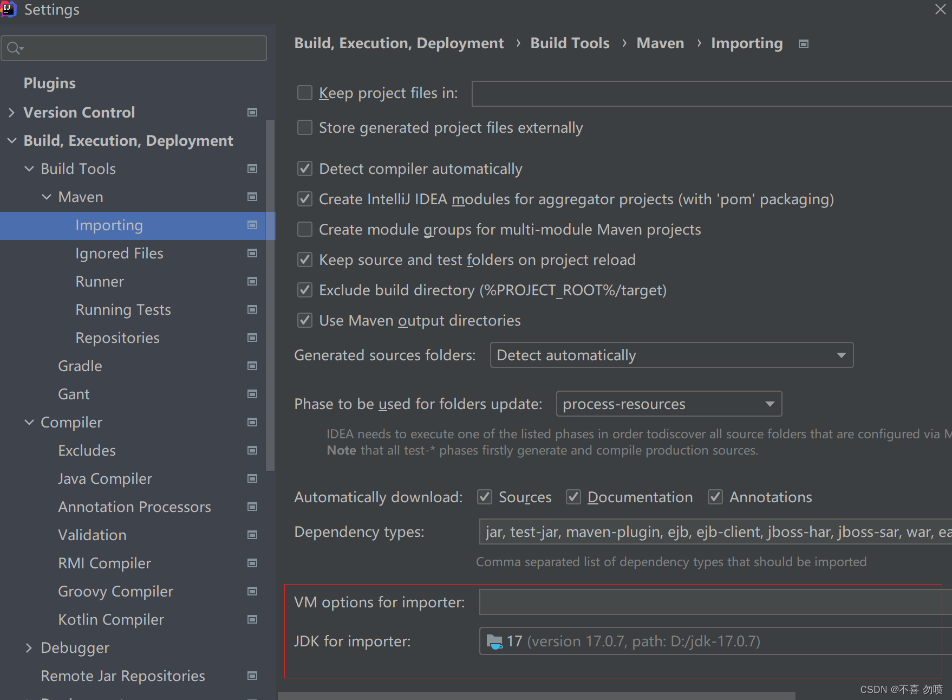Uncheck automatic download of Annotations

715,497
